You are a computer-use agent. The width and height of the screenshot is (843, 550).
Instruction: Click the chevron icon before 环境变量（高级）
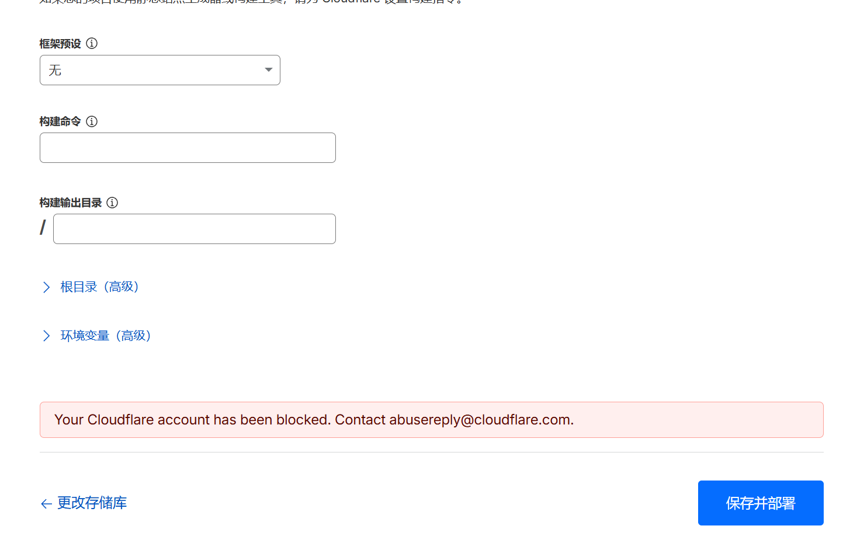(47, 336)
